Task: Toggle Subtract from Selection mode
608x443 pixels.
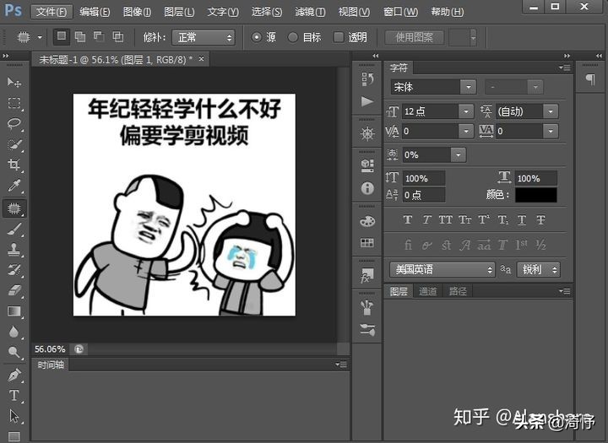Action: pos(100,37)
